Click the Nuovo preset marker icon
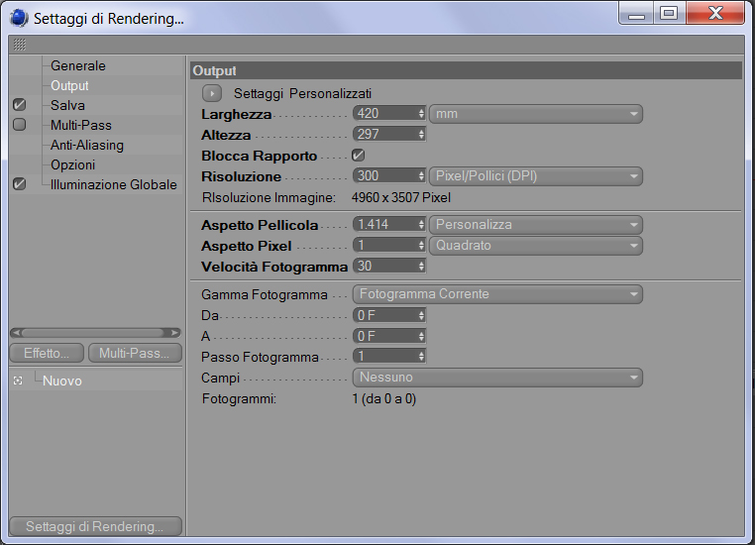Viewport: 755px width, 545px height. [x=18, y=381]
